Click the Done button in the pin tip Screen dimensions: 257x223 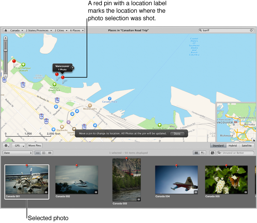tap(177, 133)
